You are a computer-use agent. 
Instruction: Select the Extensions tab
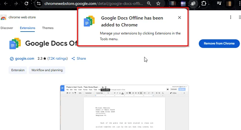click(28, 28)
